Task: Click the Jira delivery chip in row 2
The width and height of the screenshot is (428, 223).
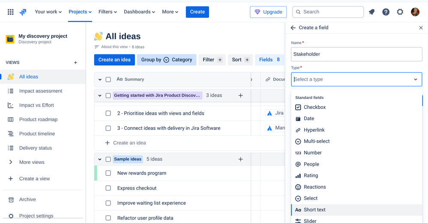Action: pyautogui.click(x=275, y=113)
